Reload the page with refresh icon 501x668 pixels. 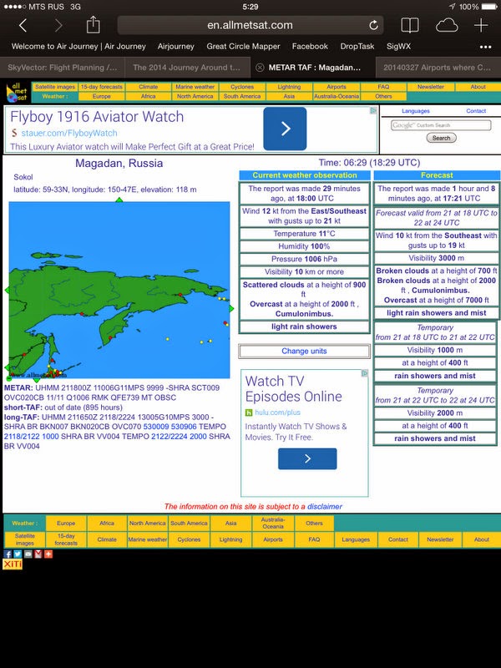coord(373,25)
